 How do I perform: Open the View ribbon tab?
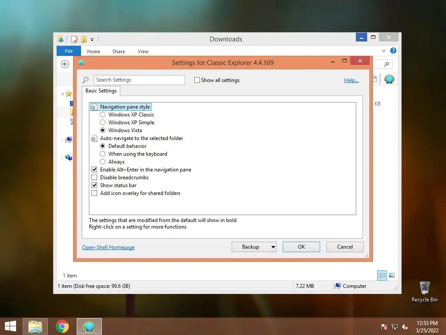point(143,51)
